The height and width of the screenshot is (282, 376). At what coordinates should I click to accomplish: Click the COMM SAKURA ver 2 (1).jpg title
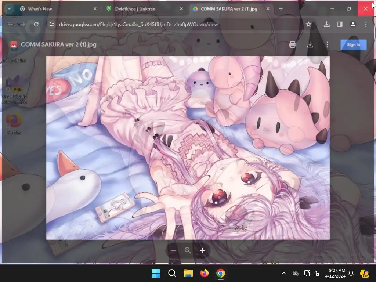(x=58, y=44)
